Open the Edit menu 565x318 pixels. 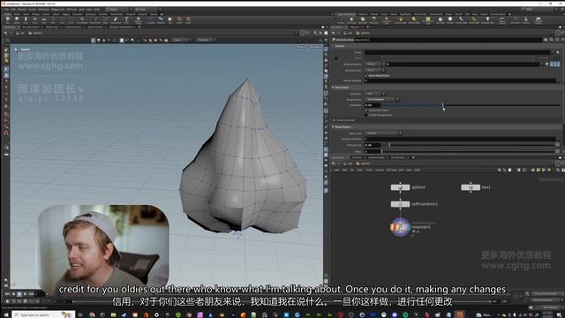(13, 10)
